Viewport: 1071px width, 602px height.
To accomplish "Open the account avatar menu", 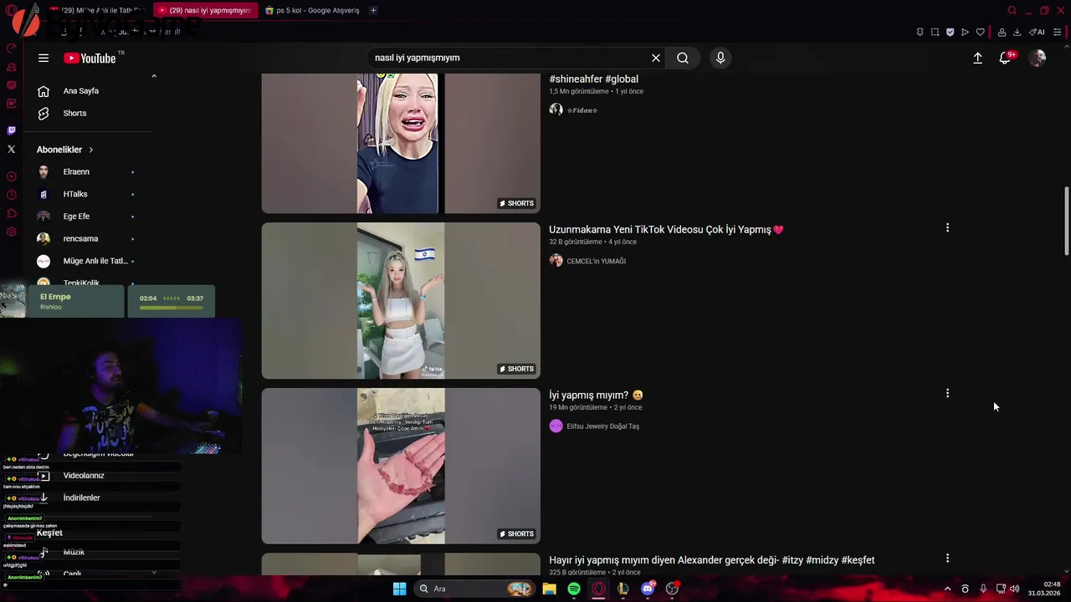I will click(1038, 58).
